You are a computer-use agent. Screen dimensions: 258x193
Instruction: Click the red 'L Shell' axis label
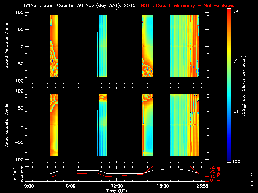219,174
